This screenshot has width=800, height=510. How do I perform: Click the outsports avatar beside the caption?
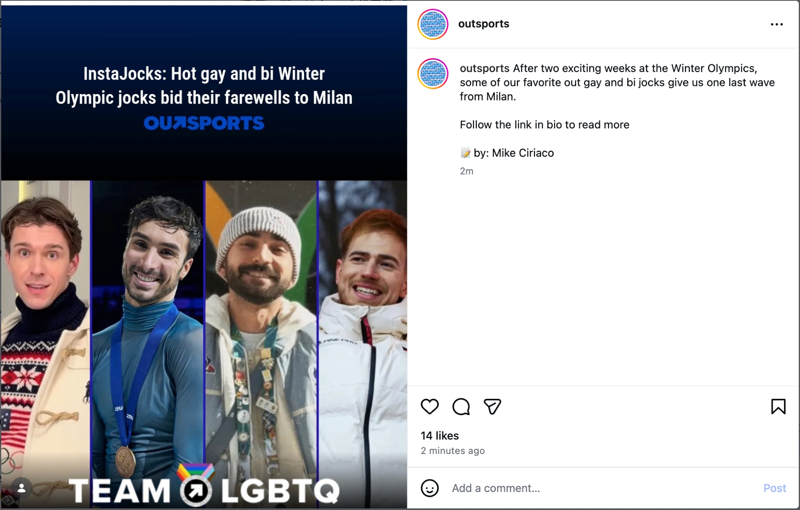coord(433,74)
